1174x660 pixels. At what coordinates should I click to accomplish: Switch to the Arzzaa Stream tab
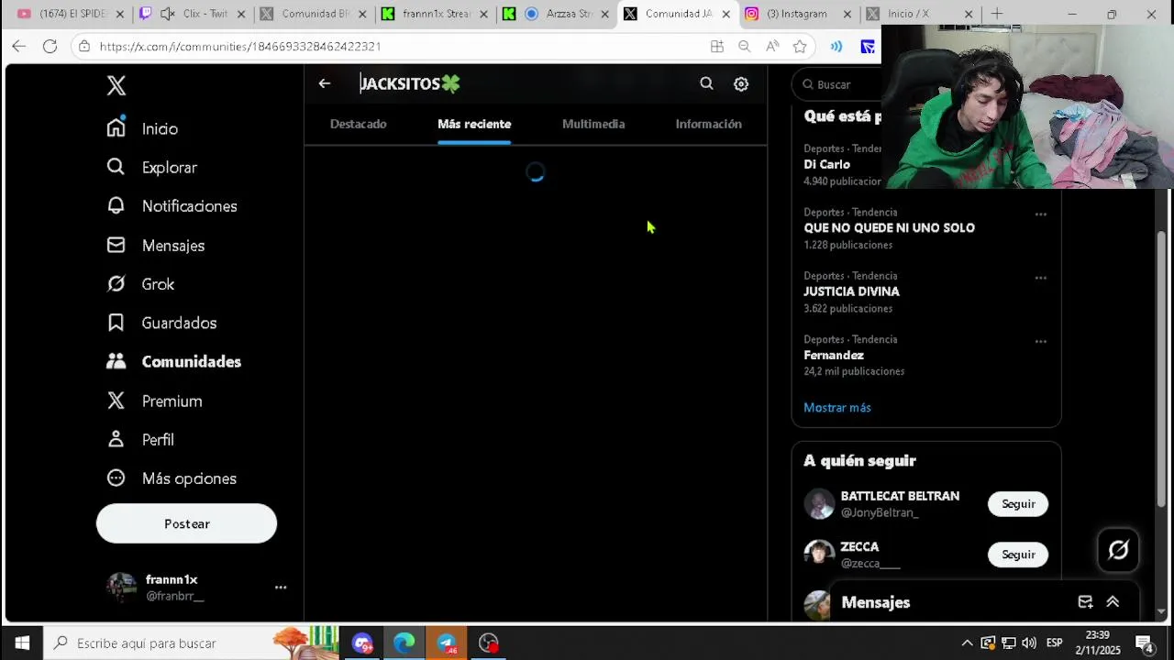[x=556, y=14]
